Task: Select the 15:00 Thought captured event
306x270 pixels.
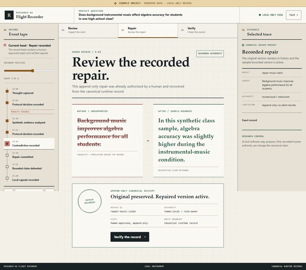Action: coord(29,91)
